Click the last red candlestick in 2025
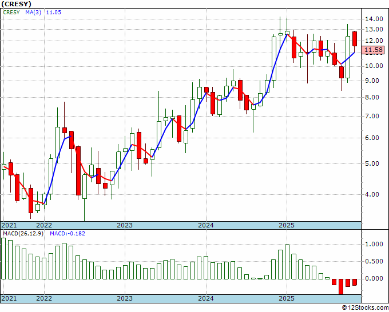This screenshot has height=312, width=389. click(x=355, y=39)
